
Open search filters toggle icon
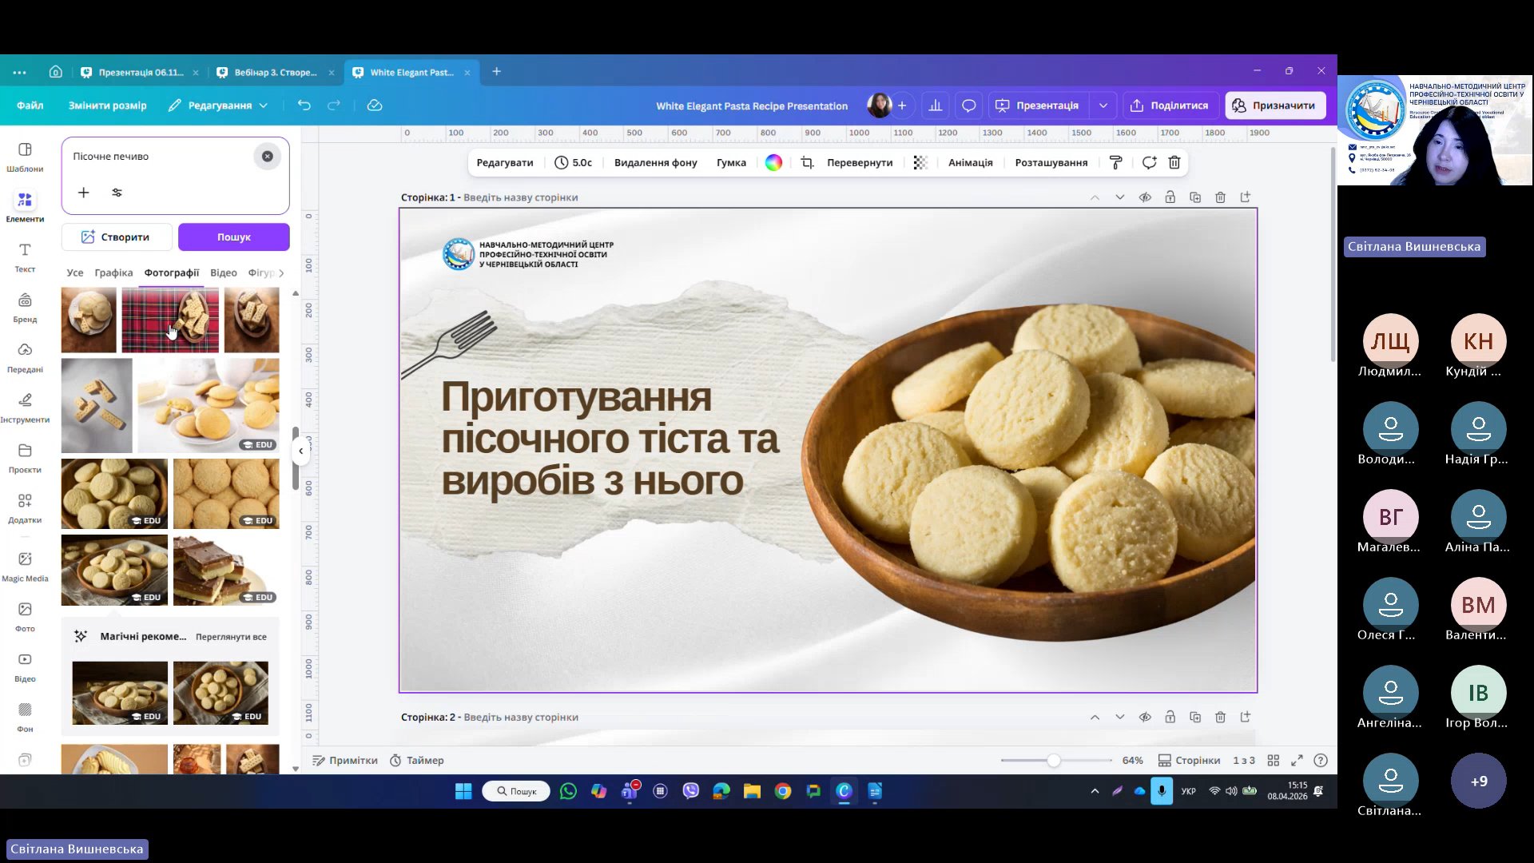coord(117,193)
